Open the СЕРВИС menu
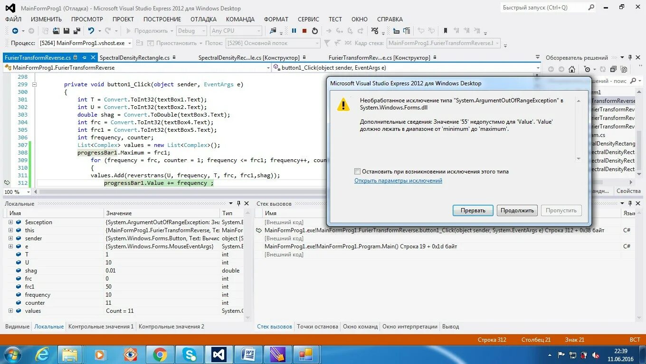The image size is (646, 364). point(308,19)
